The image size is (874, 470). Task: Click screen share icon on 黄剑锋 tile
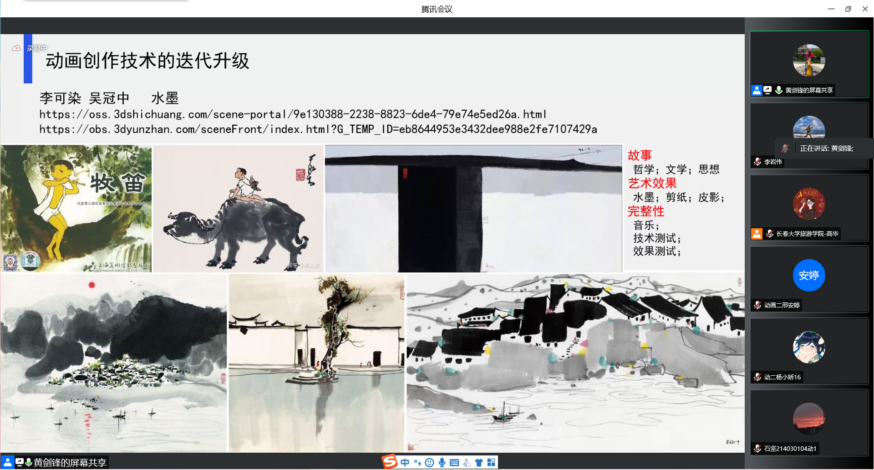pyautogui.click(x=767, y=90)
